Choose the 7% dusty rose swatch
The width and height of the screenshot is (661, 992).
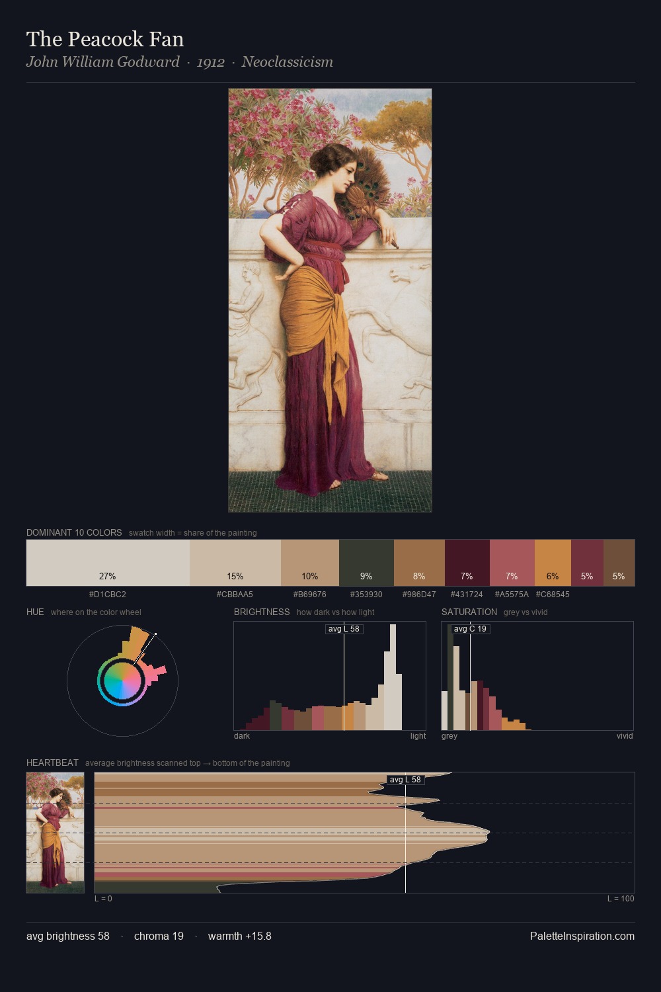[x=512, y=563]
